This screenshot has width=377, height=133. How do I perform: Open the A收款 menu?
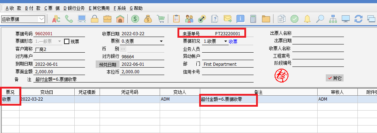(13, 9)
